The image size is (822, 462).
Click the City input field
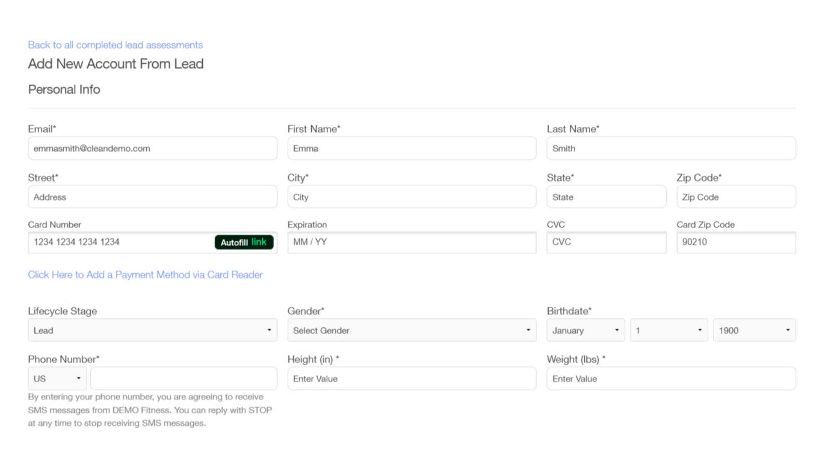point(412,197)
